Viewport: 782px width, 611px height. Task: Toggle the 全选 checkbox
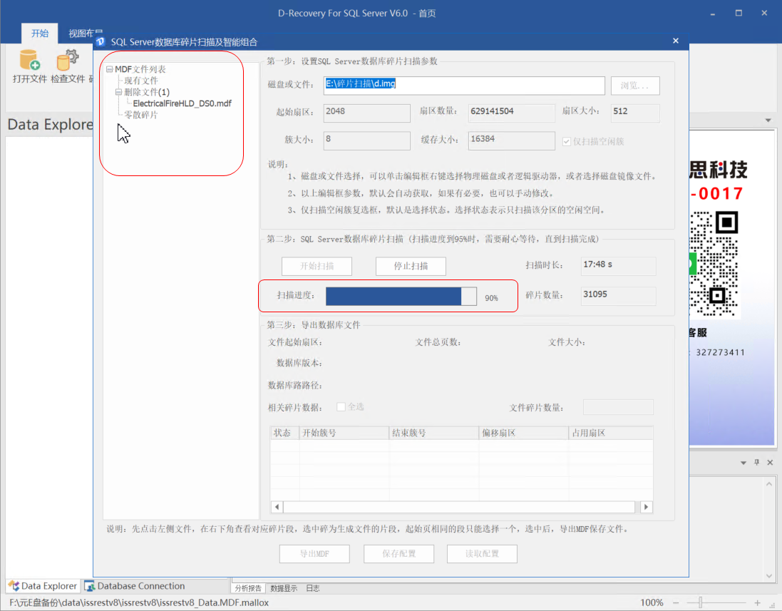pos(341,407)
